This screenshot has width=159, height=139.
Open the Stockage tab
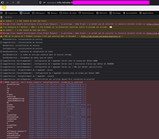point(115,13)
